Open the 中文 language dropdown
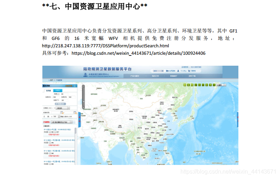This screenshot has height=178, width=279. pos(158,71)
